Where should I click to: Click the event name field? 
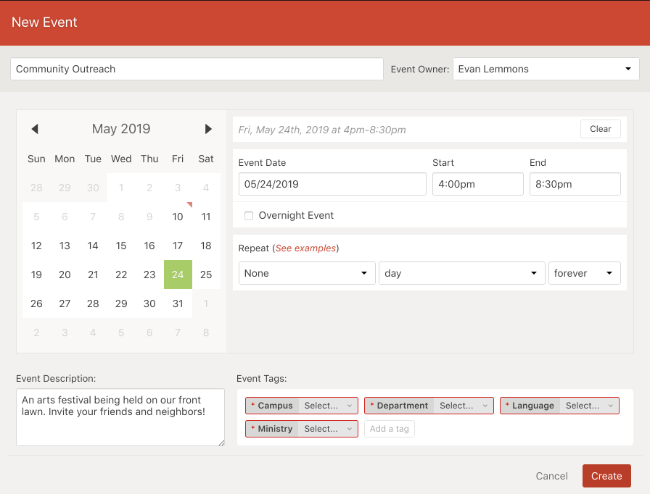click(x=197, y=70)
